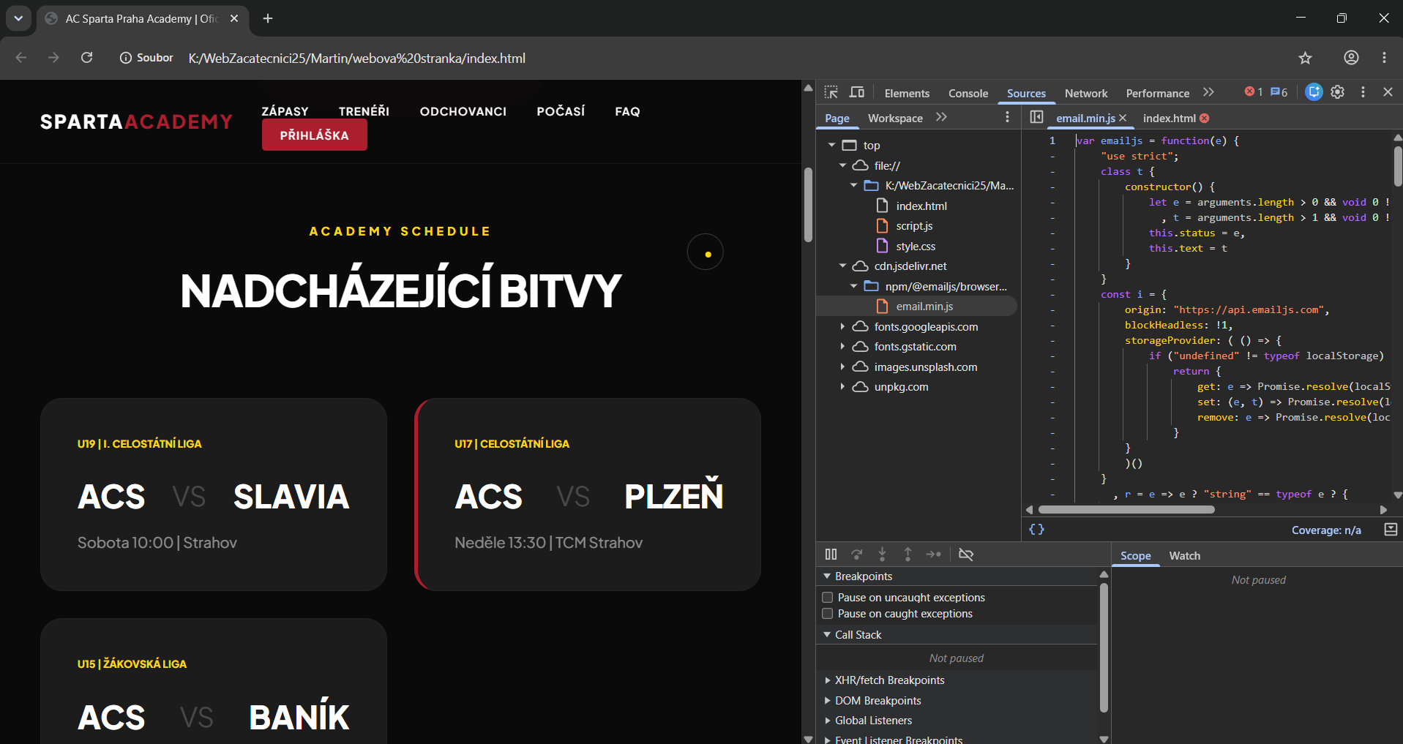Enable Pause on caught exceptions
This screenshot has width=1403, height=744.
pyautogui.click(x=828, y=614)
